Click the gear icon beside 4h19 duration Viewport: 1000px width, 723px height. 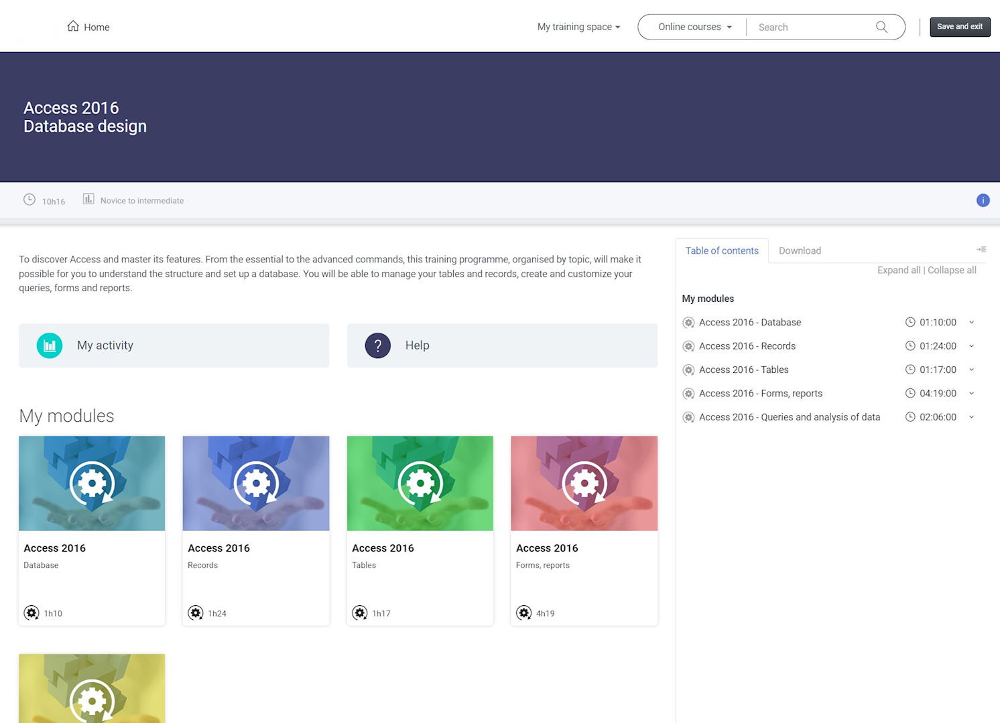524,613
